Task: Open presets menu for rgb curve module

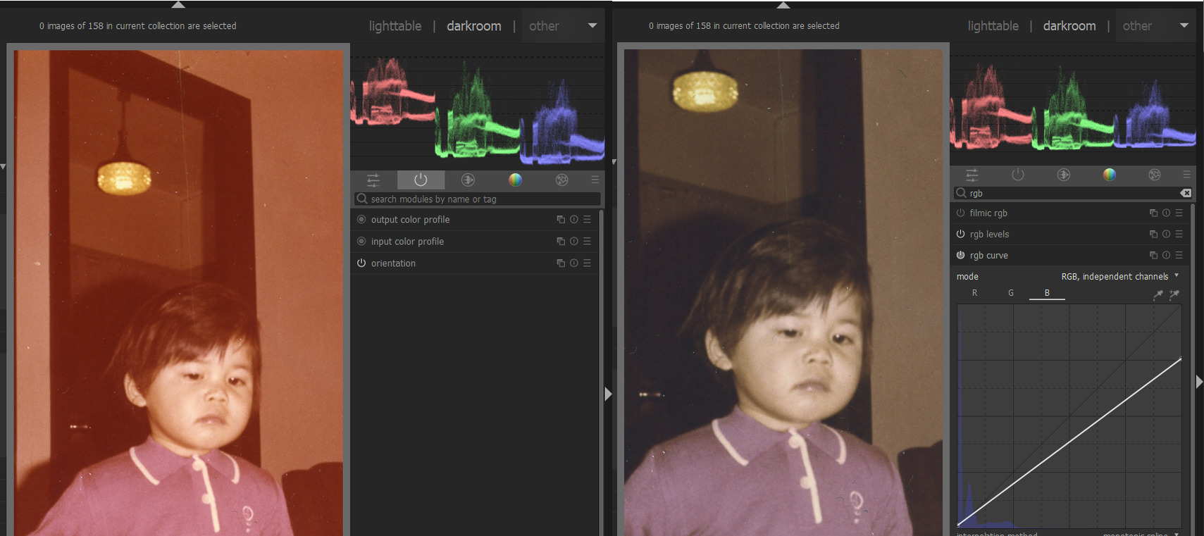Action: (x=1179, y=255)
